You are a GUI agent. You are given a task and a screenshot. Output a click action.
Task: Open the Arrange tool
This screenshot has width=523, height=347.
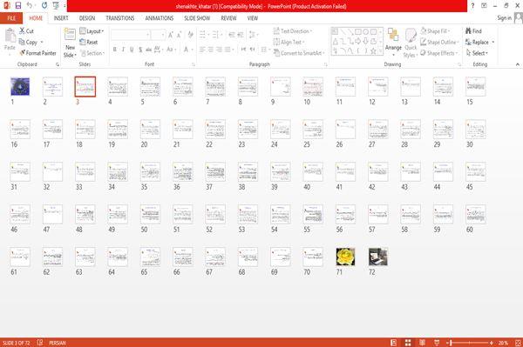[x=393, y=41]
